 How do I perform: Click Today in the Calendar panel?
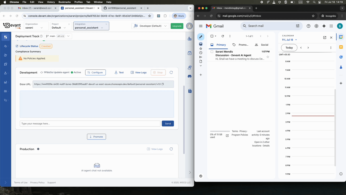pyautogui.click(x=289, y=48)
